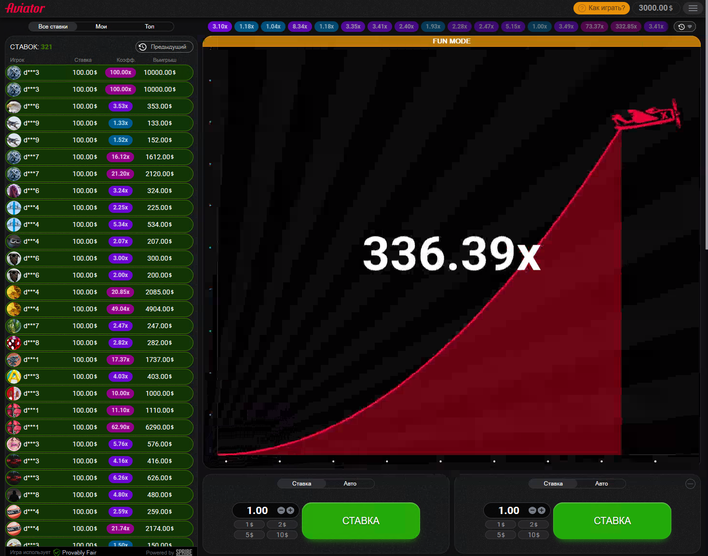
Task: Select 5$ quick amount in left panel
Action: (x=249, y=535)
